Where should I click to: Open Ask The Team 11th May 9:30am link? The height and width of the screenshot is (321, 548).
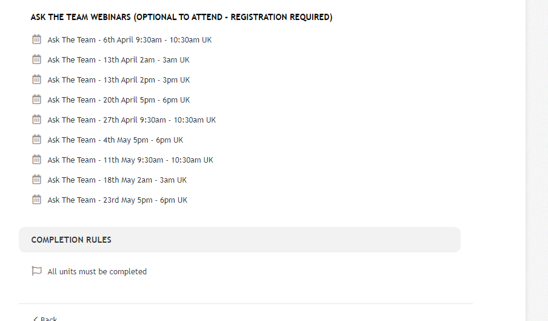130,160
